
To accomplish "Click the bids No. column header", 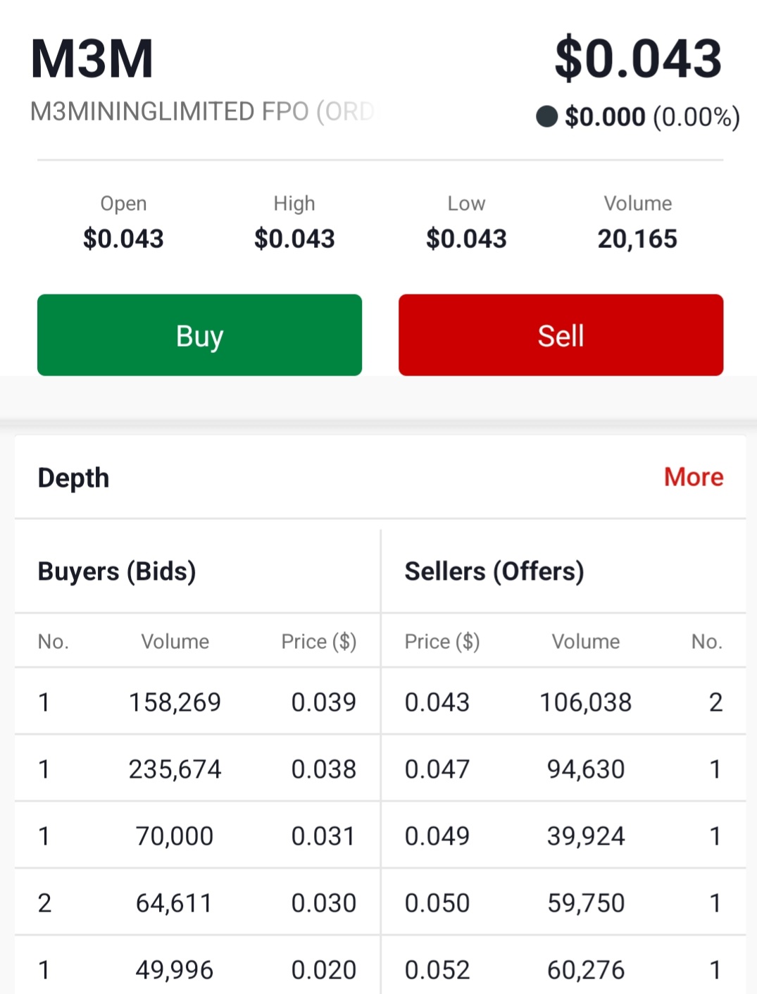I will point(54,641).
